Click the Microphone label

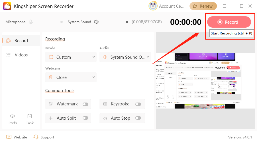tap(16, 22)
